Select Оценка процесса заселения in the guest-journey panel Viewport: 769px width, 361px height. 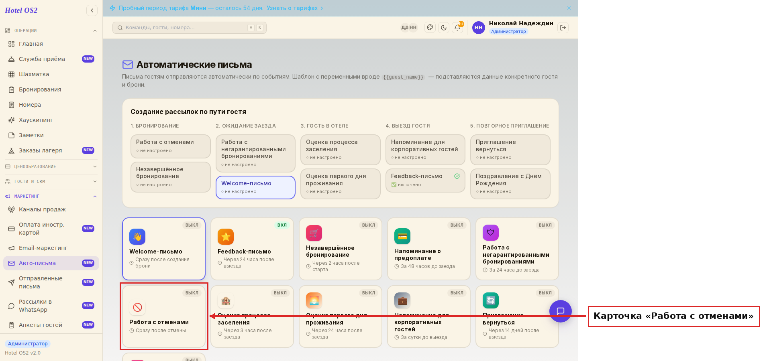[x=341, y=150]
